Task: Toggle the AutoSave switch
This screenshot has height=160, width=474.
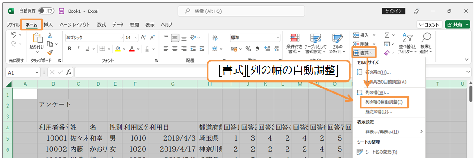Action: 46,11
